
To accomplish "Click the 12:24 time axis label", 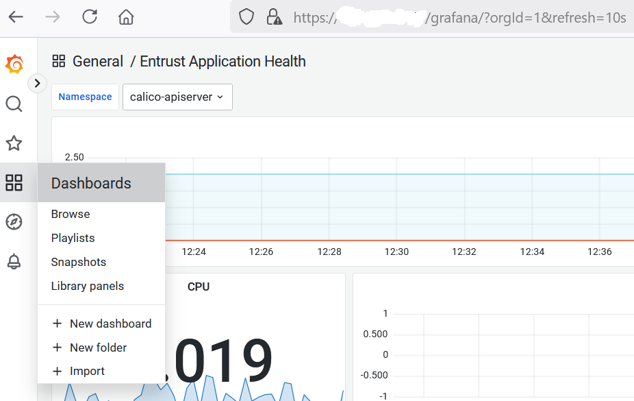I will point(194,252).
